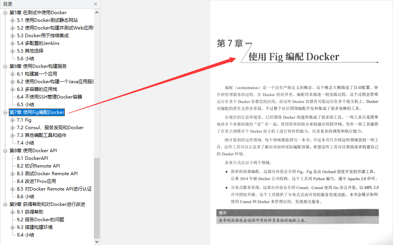Select highlighted bookmark 第7章 使用Fig编配Docker
This screenshot has height=245, width=393.
(x=37, y=112)
